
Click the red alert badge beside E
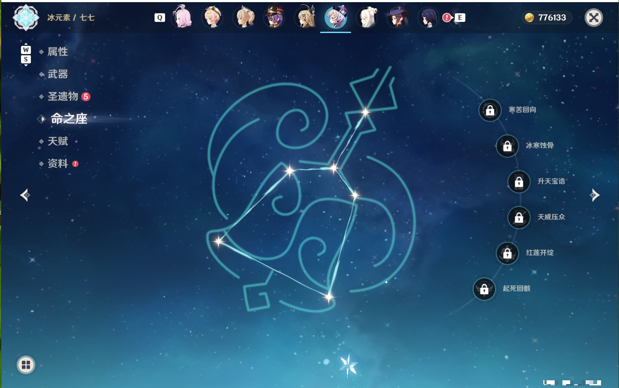click(447, 18)
